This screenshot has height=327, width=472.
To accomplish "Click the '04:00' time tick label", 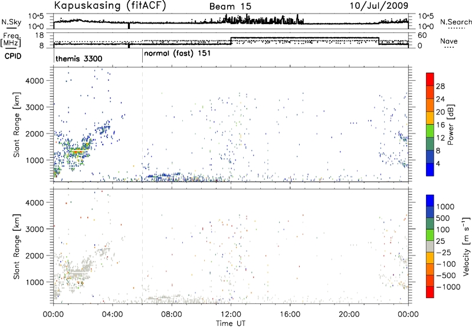I will (113, 315).
